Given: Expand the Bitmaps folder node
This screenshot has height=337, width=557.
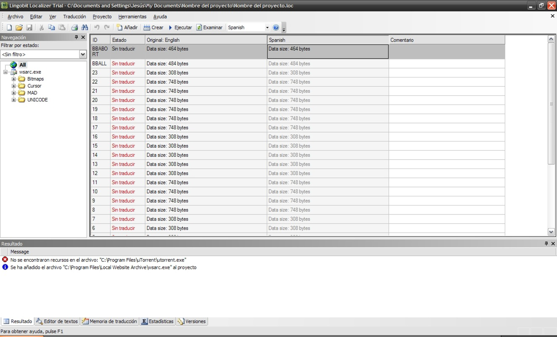Looking at the screenshot, I should tap(14, 78).
